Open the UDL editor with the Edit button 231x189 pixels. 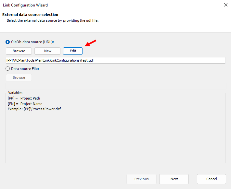[x=73, y=51]
